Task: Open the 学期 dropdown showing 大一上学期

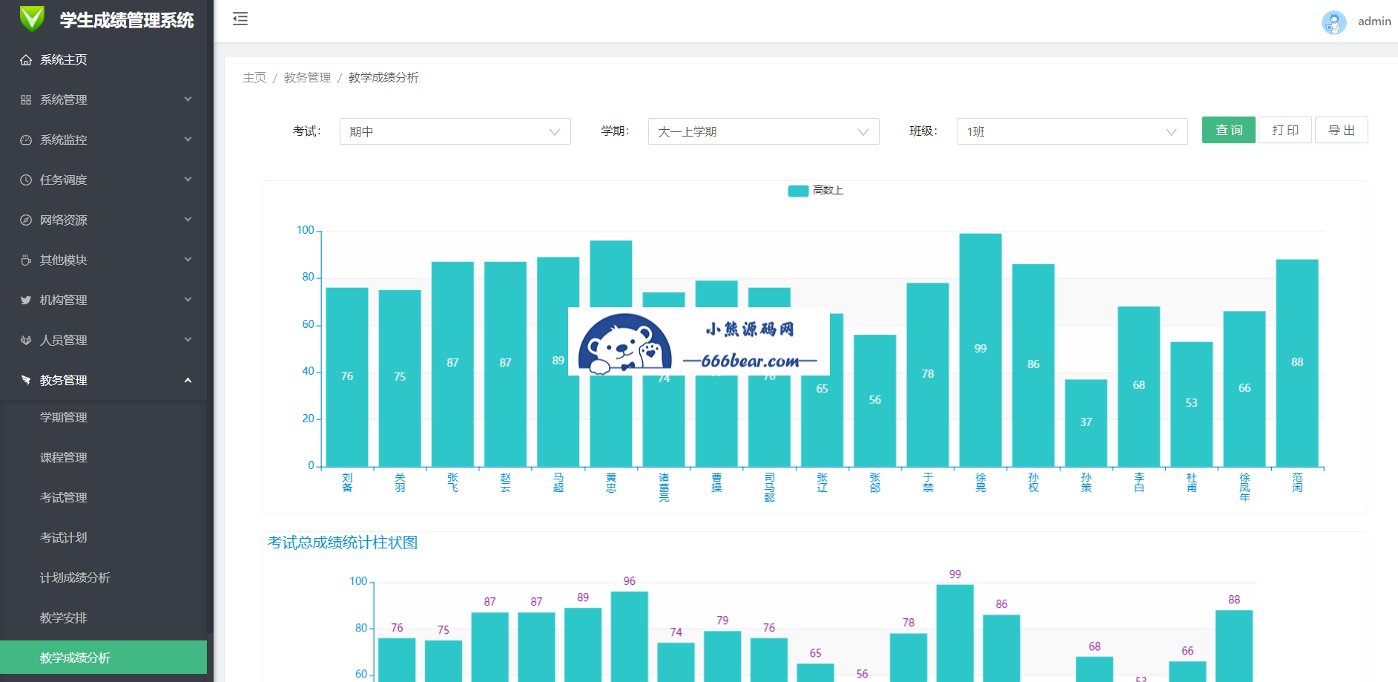Action: tap(764, 131)
